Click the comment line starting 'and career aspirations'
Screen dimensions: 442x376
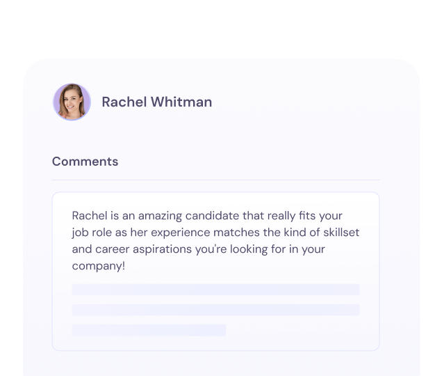pyautogui.click(x=208, y=249)
